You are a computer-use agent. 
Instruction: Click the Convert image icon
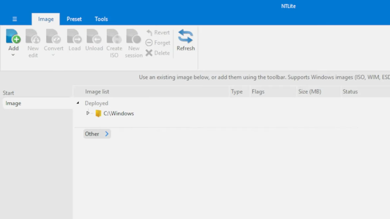click(53, 36)
